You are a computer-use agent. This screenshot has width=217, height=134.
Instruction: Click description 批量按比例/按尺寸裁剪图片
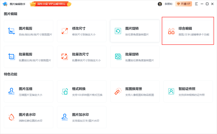click(35, 60)
